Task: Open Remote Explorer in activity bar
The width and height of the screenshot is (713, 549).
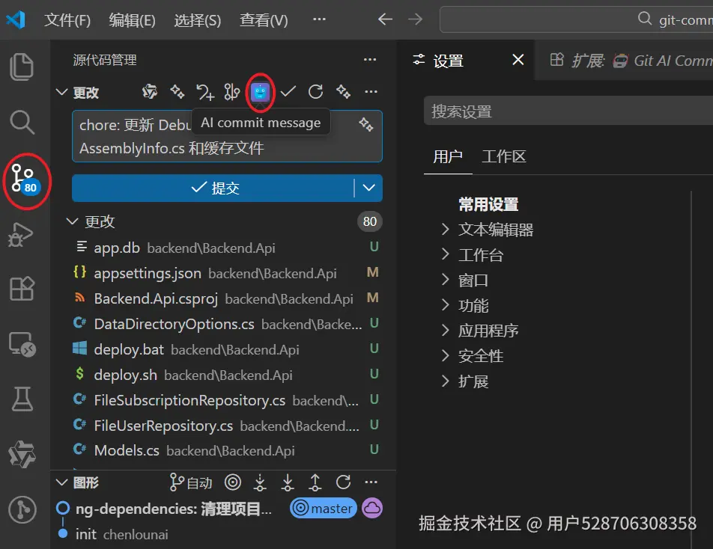Action: click(22, 344)
